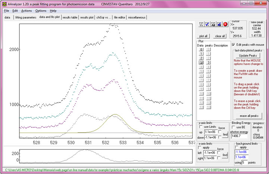Toggle Edit peaks with mouse checkbox
This screenshot has height=174, width=269.
[234, 45]
